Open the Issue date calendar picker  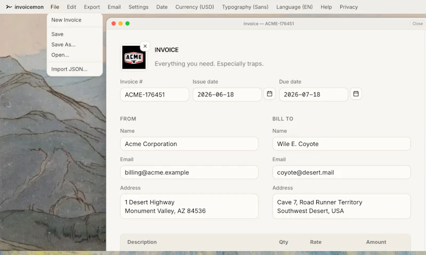tap(269, 94)
